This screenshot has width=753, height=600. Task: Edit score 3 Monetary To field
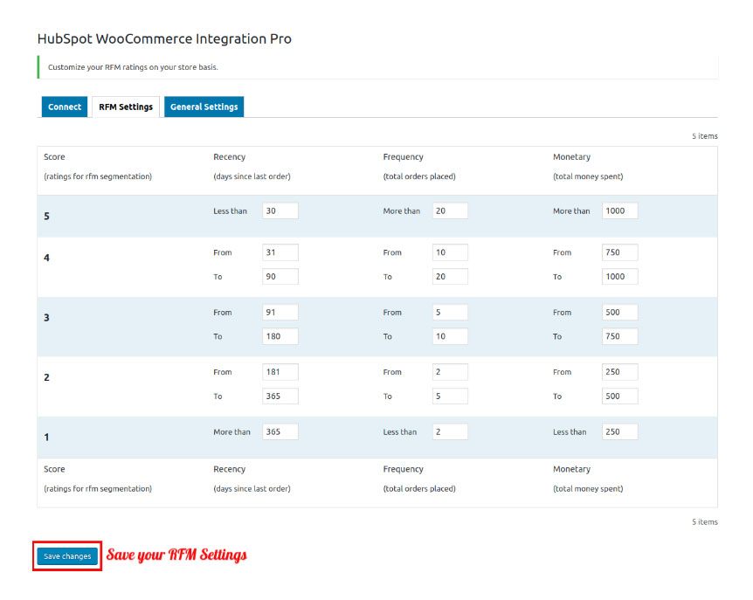pos(620,336)
